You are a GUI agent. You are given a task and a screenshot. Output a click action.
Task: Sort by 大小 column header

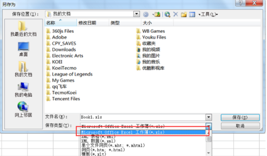tap(157, 23)
